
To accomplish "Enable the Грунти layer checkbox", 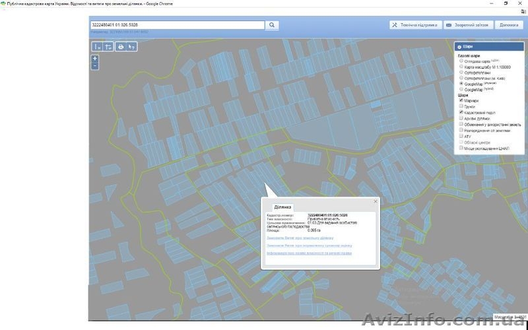I will (461, 106).
